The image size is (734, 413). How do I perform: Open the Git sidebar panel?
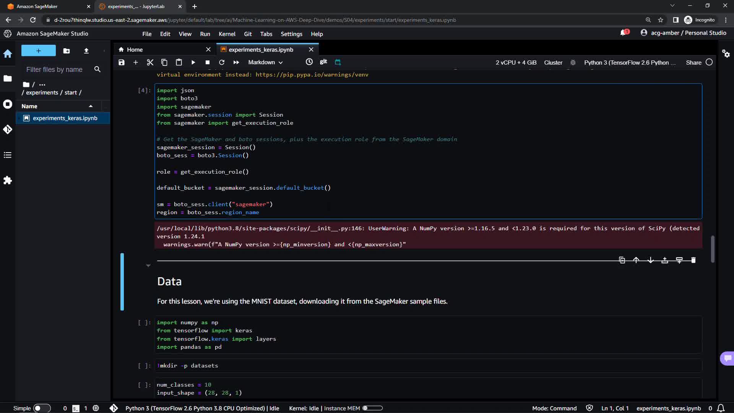tap(8, 130)
